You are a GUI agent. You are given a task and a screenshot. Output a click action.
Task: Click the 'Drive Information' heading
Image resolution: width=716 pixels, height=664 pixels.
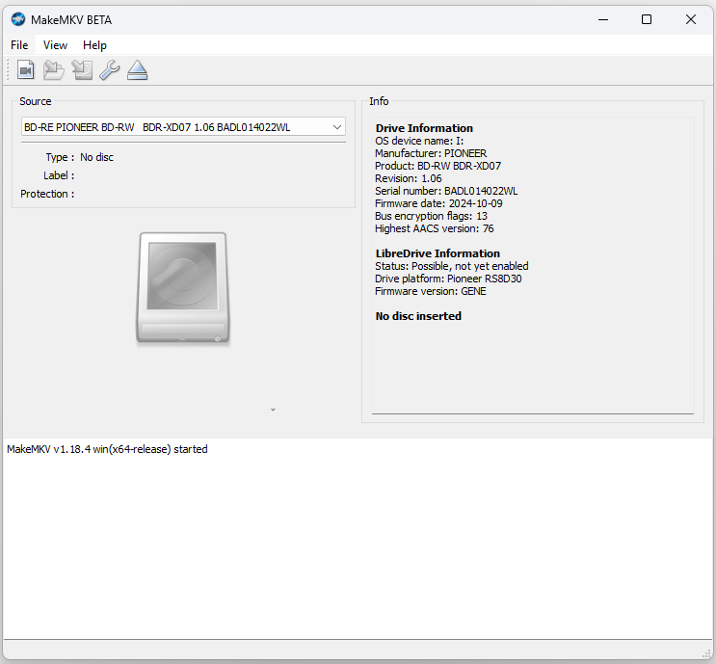click(x=424, y=128)
